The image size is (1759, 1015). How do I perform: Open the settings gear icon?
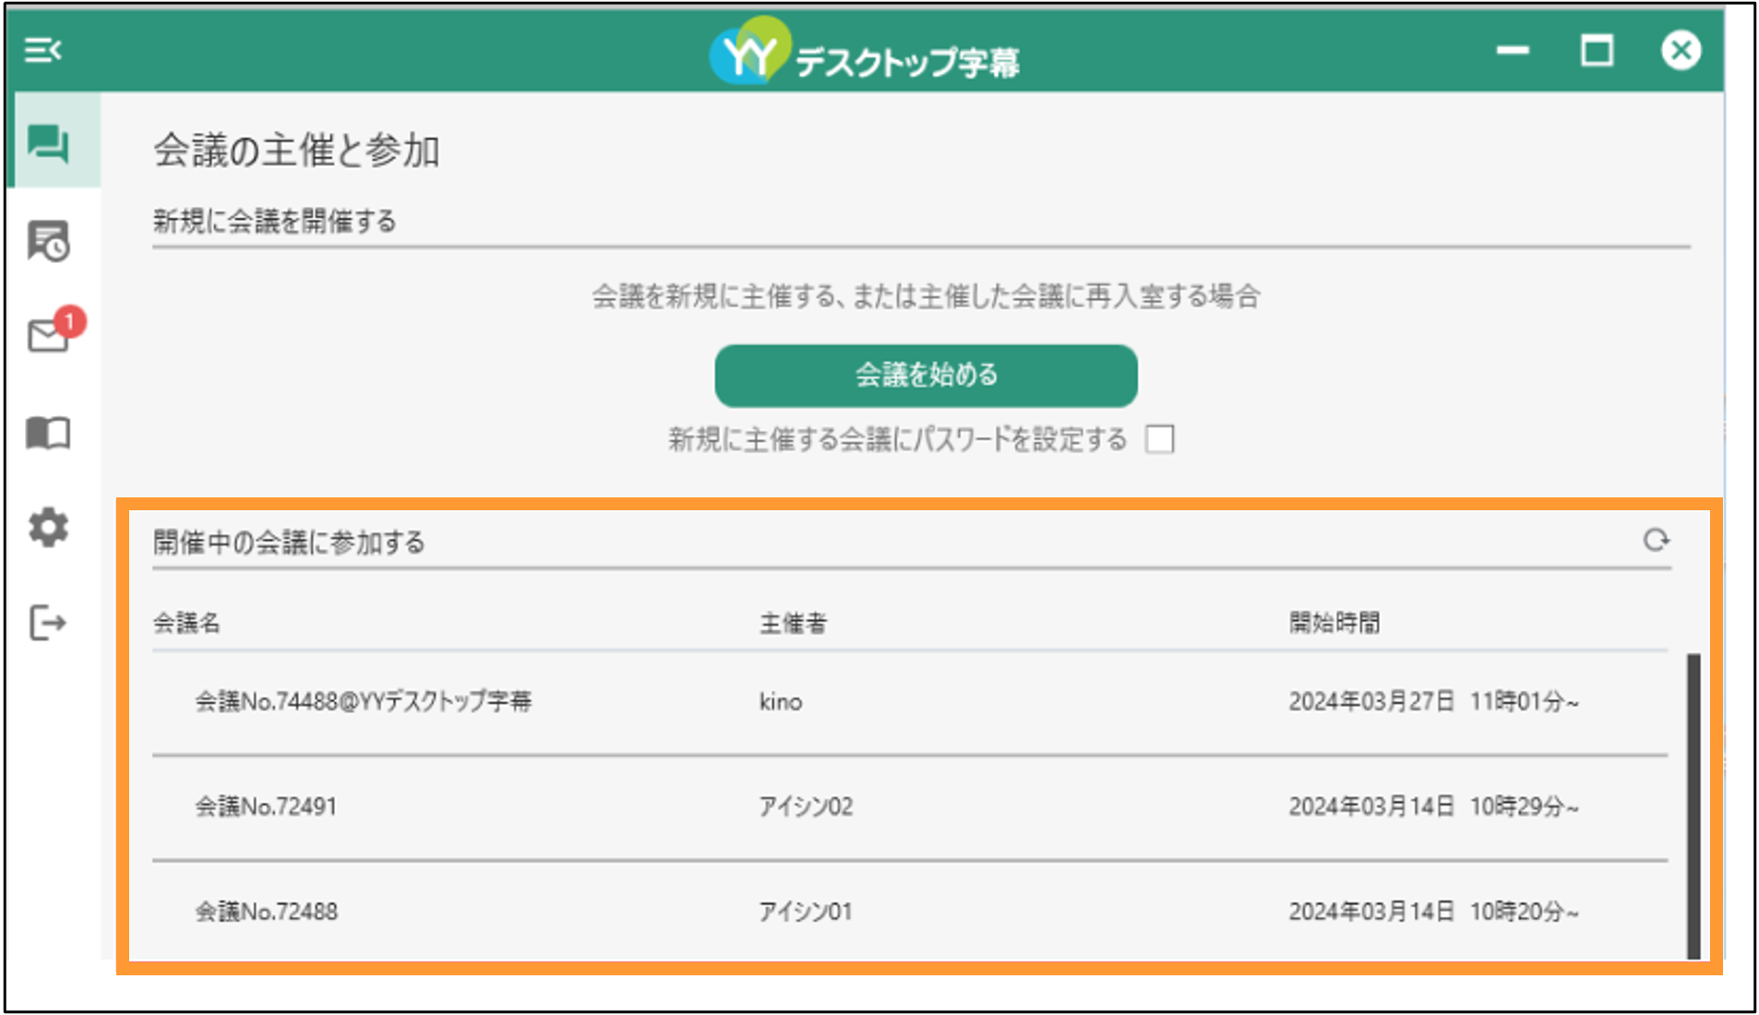pyautogui.click(x=48, y=528)
